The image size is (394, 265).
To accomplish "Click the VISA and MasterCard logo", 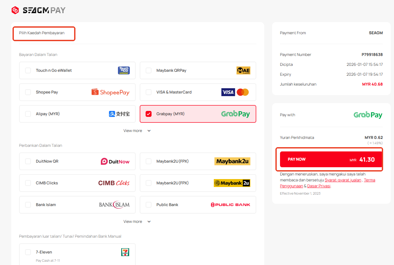I will click(235, 92).
